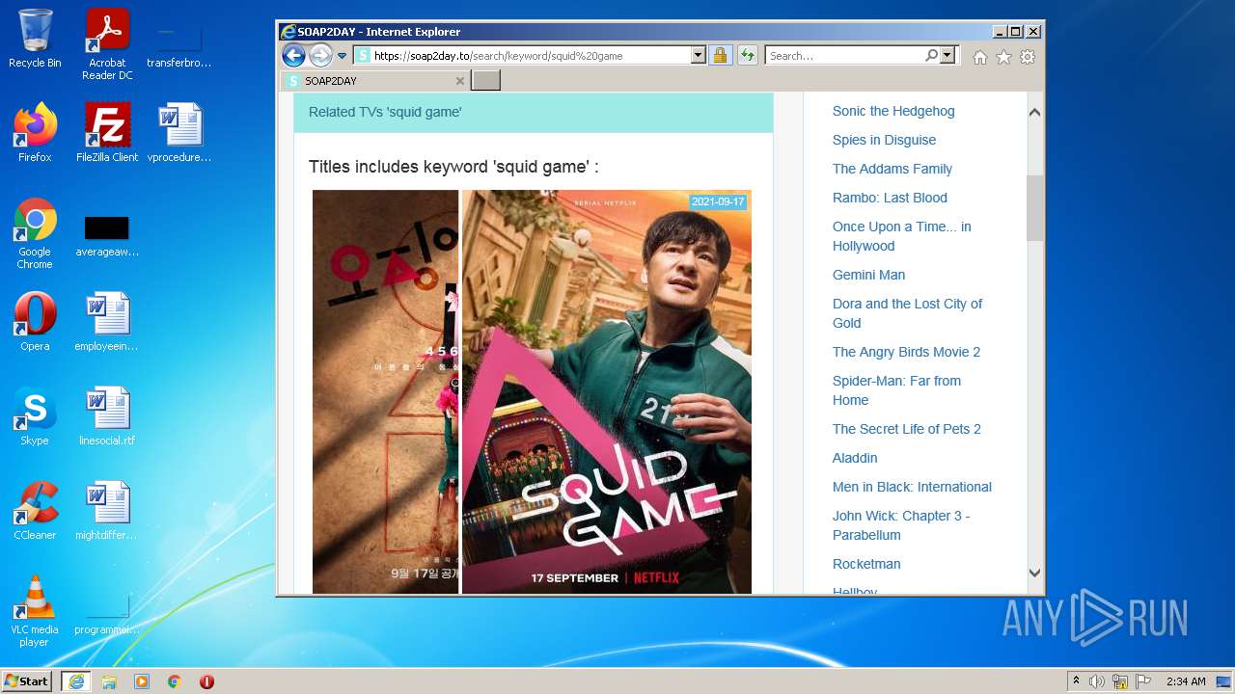This screenshot has width=1235, height=694.
Task: Open Once Upon a Time in Hollywood link
Action: click(x=901, y=236)
